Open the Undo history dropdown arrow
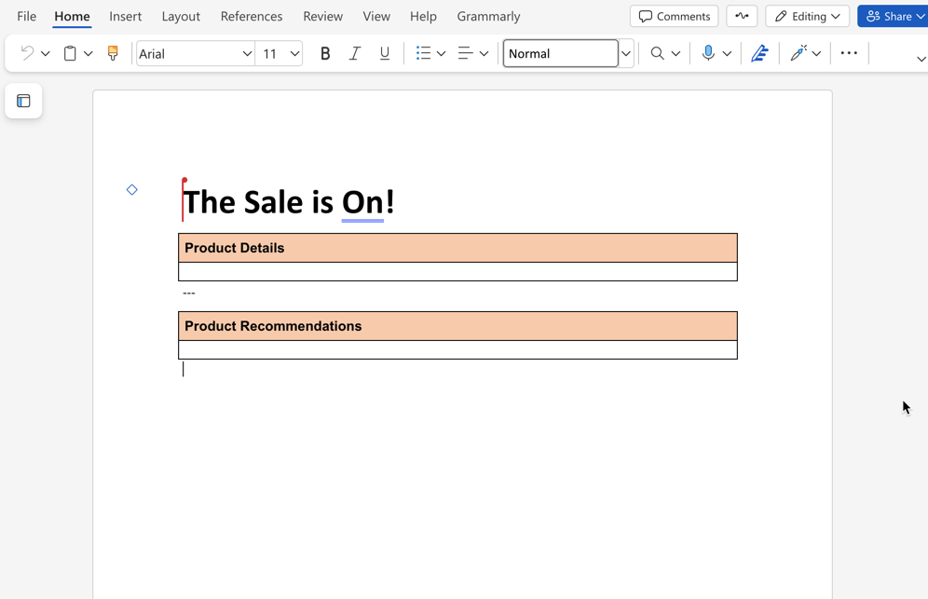Viewport: 928px width, 599px height. pos(46,54)
